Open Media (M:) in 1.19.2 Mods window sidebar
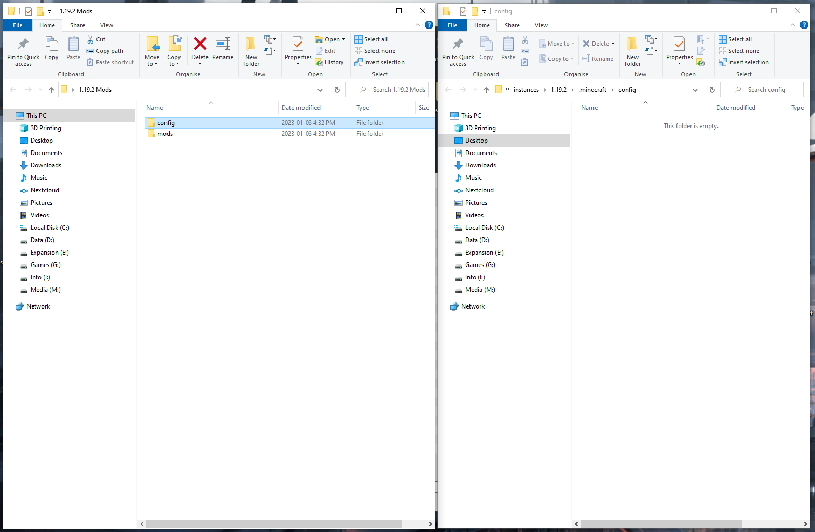 click(45, 290)
